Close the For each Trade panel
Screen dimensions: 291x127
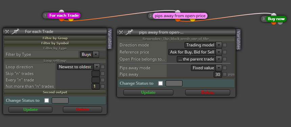coord(7,32)
